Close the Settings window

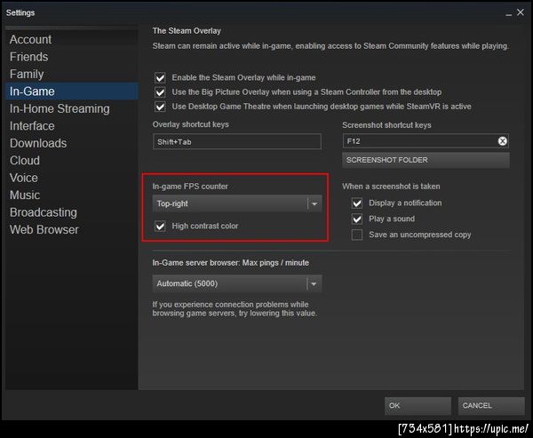(x=521, y=12)
